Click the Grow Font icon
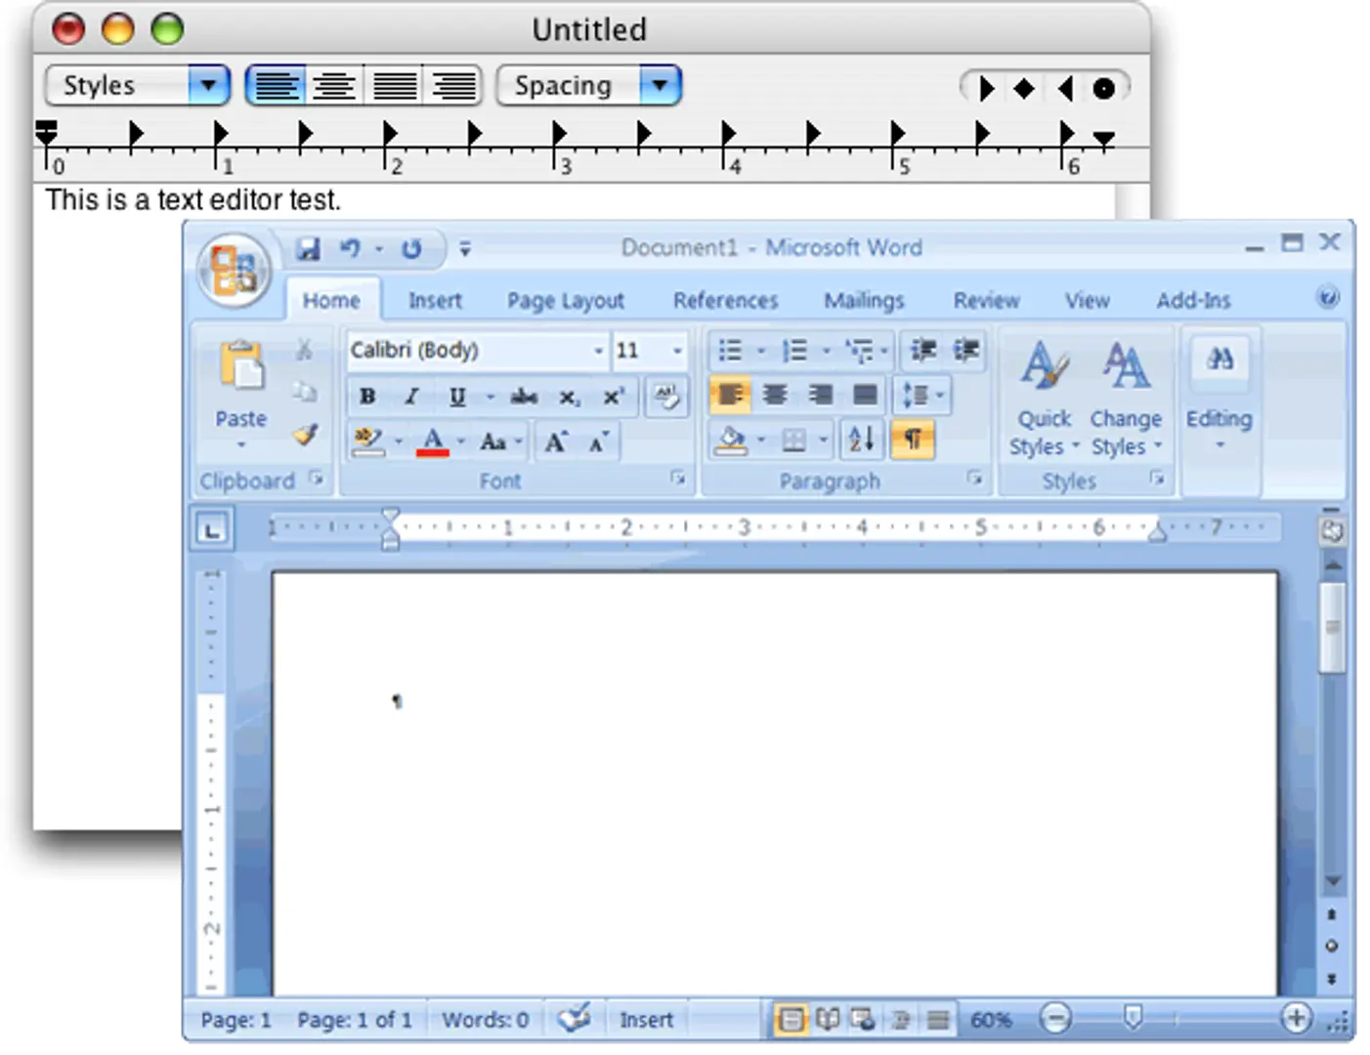1370x1055 pixels. (556, 442)
